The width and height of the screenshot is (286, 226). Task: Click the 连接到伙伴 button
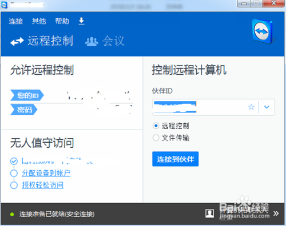tap(176, 159)
